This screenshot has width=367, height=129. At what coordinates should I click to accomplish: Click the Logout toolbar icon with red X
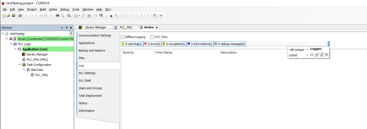pos(101,16)
